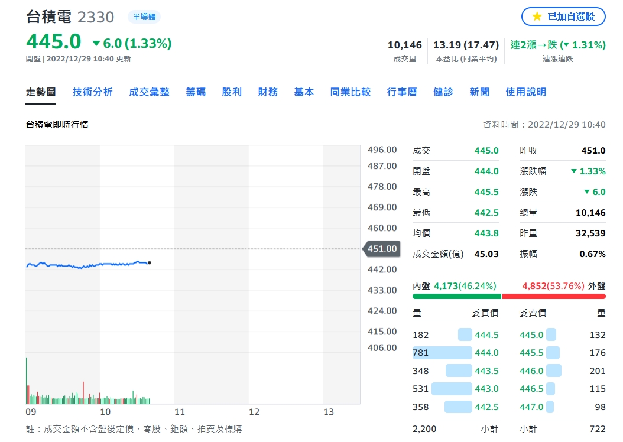Open the 行事曆 tab
Screen dimensions: 623x442
(402, 92)
